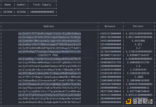Select balance value 41831519000000

click(x=110, y=34)
